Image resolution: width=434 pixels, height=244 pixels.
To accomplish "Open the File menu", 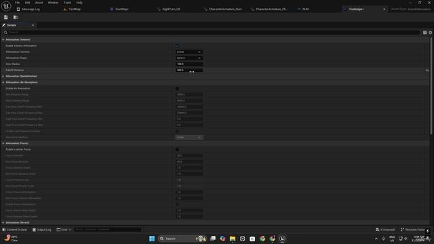I will [x=17, y=3].
